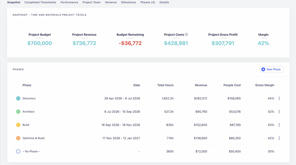Open options menu for Optimize & Build phase

[279, 138]
